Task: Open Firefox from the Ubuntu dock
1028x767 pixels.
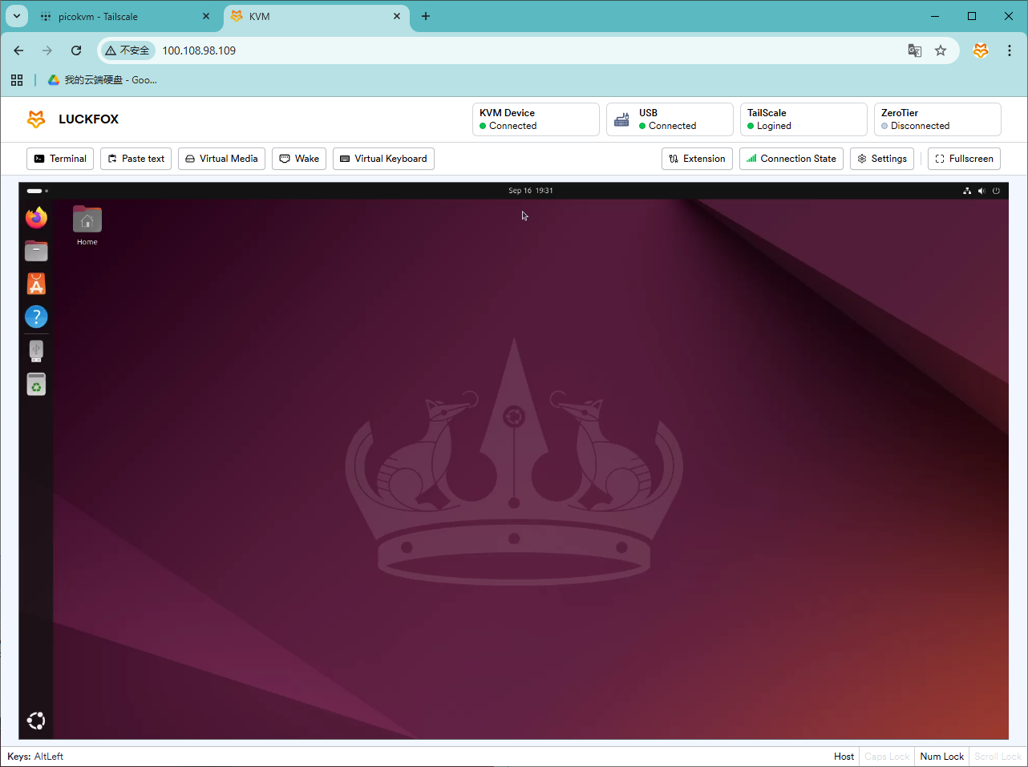Action: coord(36,218)
